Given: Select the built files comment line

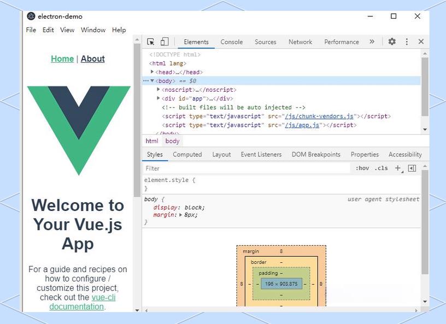Looking at the screenshot, I should pyautogui.click(x=233, y=107).
